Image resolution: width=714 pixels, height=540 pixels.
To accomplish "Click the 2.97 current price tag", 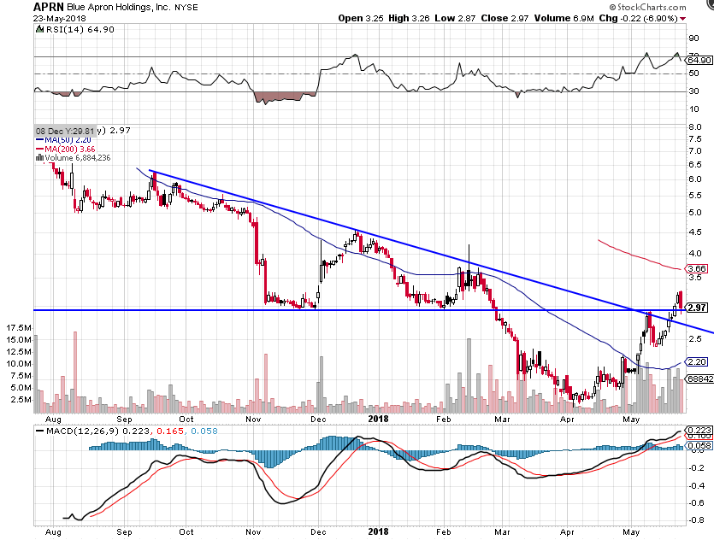I will click(698, 307).
